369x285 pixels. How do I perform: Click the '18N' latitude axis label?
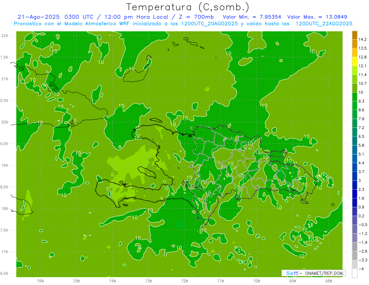[x=5, y=209]
